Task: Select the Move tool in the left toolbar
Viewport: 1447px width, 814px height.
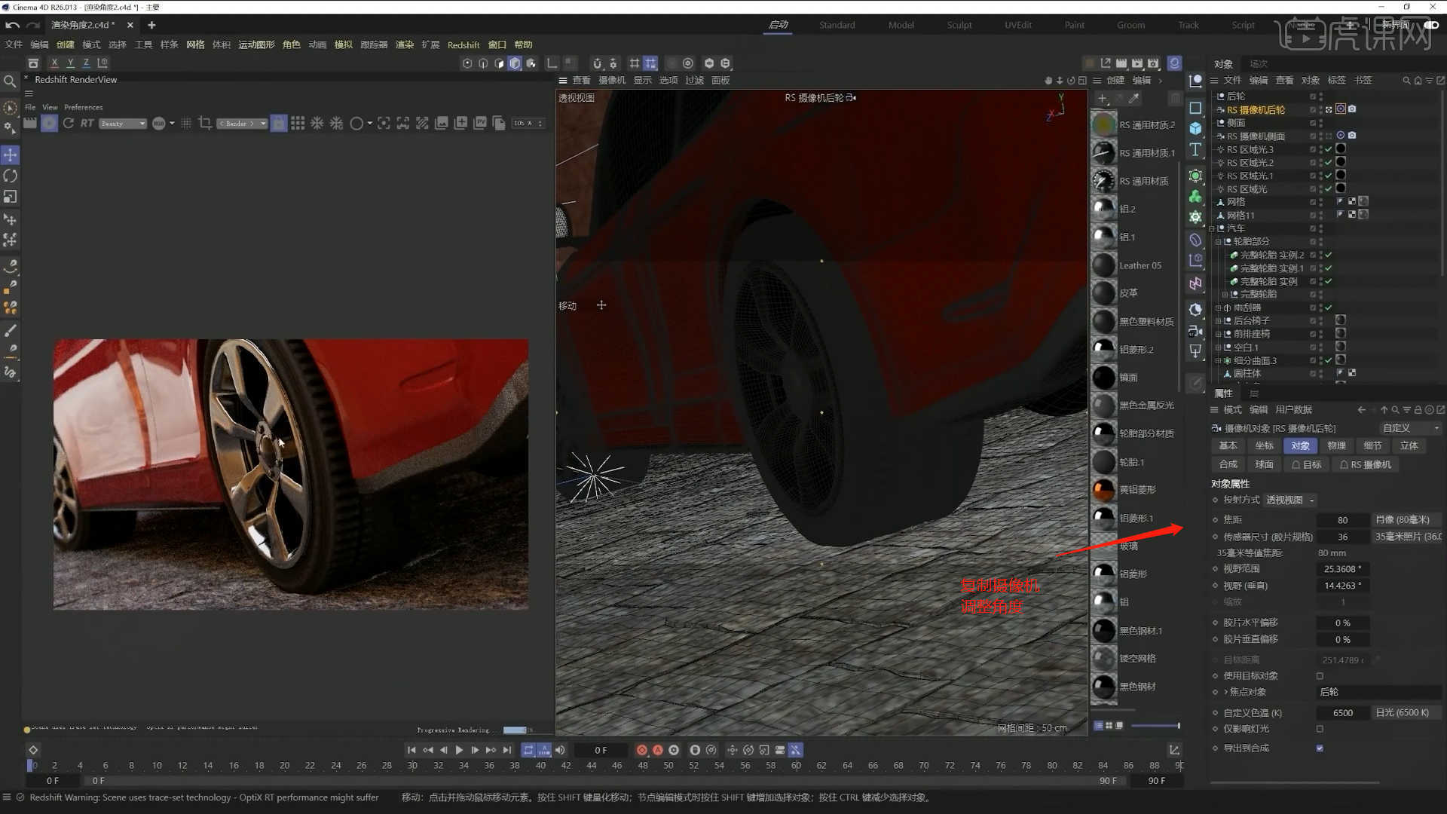Action: (x=11, y=155)
